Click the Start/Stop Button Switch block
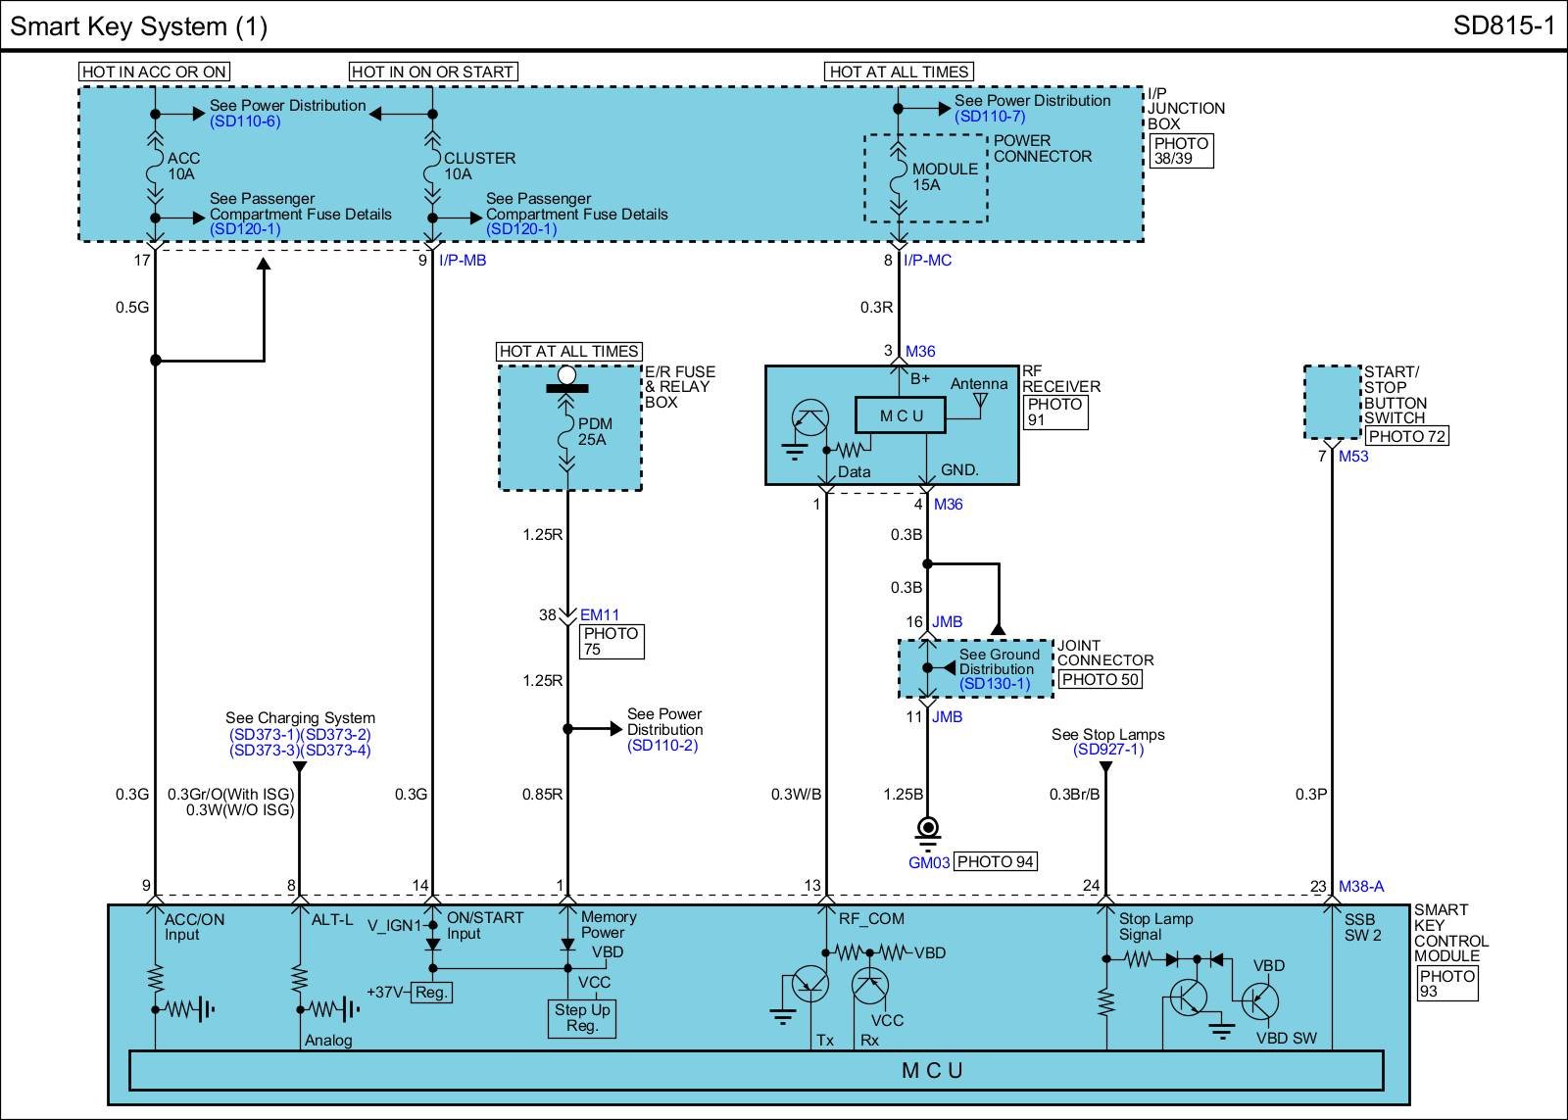The height and width of the screenshot is (1120, 1568). (x=1333, y=402)
